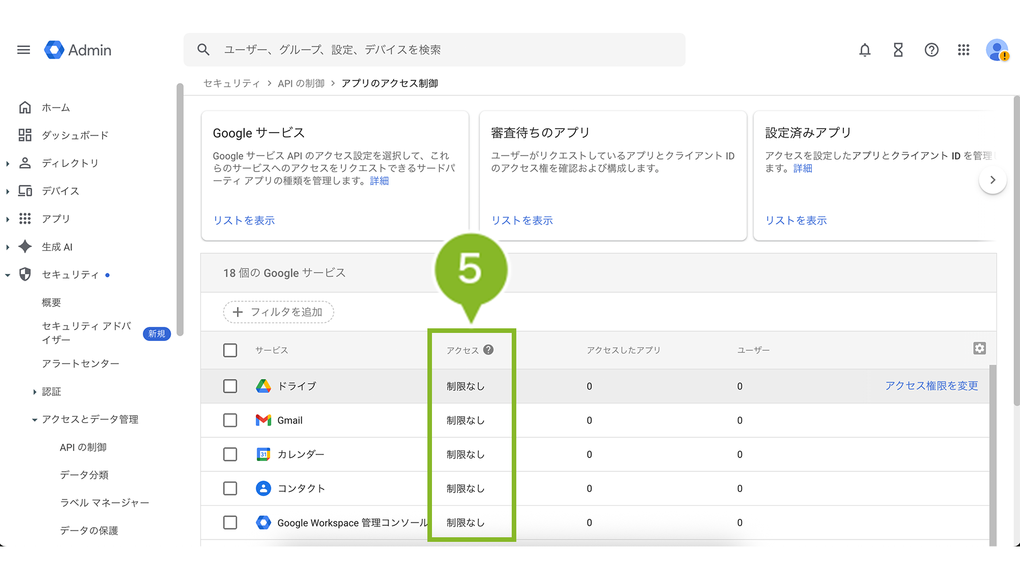Open API controls in the sidebar
1020x574 pixels.
(x=83, y=447)
